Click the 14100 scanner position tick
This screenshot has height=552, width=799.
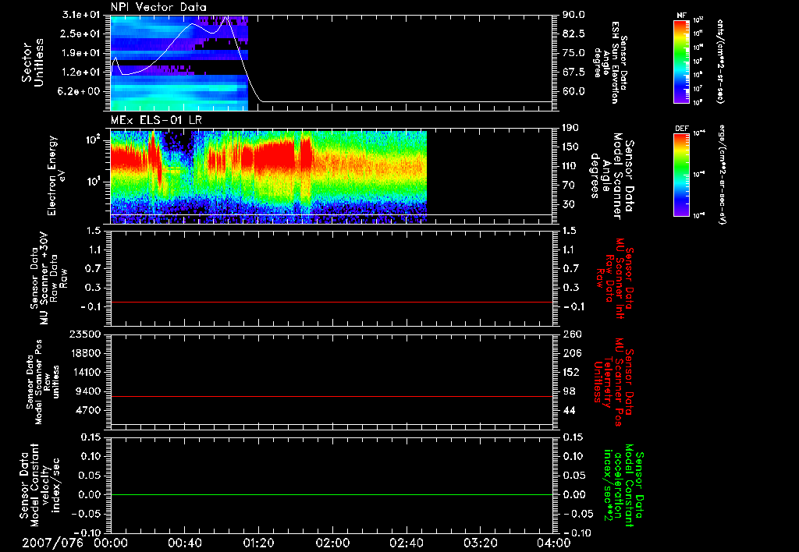85,372
